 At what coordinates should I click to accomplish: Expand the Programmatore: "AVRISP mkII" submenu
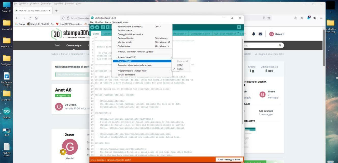click(142, 71)
